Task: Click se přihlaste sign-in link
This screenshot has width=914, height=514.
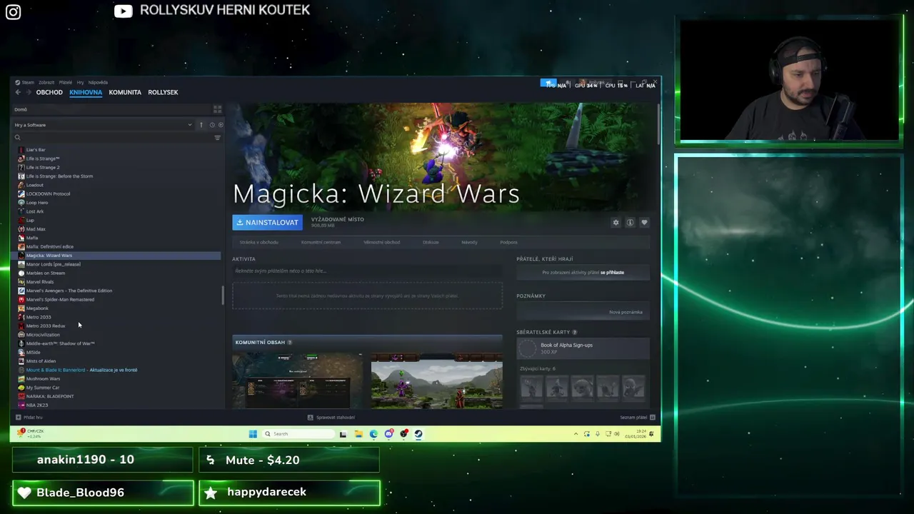Action: point(612,272)
